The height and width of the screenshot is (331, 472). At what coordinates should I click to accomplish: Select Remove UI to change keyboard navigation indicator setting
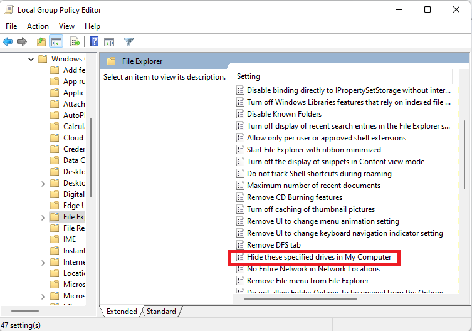[x=345, y=233]
